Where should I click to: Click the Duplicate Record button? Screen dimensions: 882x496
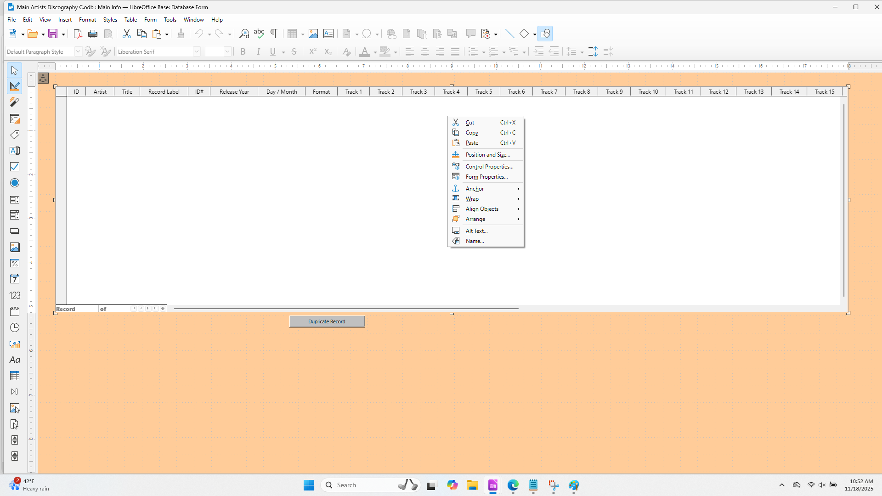click(327, 321)
